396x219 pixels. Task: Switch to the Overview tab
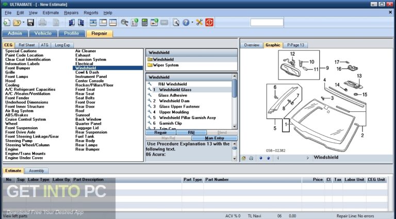[x=252, y=45]
